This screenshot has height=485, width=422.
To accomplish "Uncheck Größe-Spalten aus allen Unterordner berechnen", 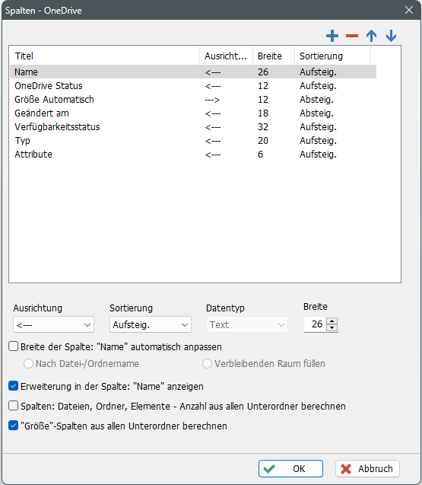I will click(x=13, y=426).
